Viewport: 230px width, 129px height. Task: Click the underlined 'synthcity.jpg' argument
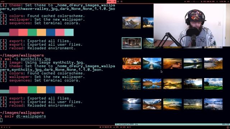click(x=36, y=59)
